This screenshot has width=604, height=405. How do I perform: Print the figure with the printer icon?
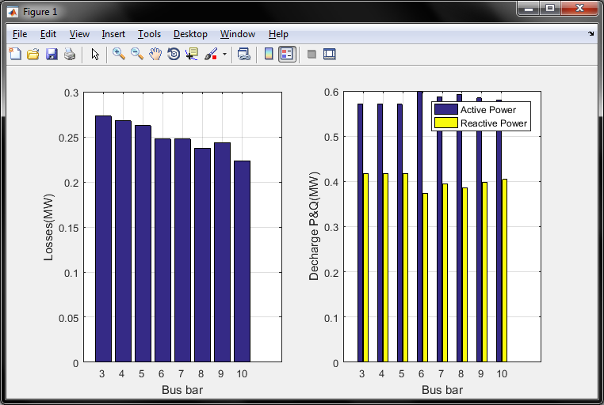[70, 55]
